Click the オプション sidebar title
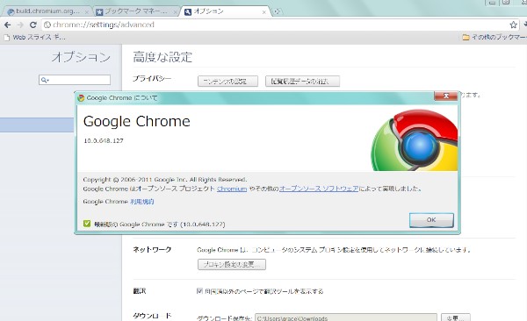 pyautogui.click(x=81, y=57)
